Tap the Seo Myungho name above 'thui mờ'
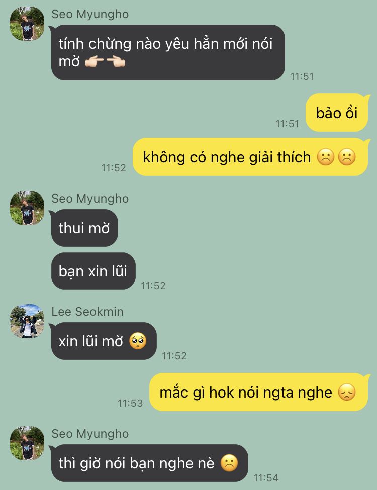This screenshot has height=490, width=377. pos(90,199)
